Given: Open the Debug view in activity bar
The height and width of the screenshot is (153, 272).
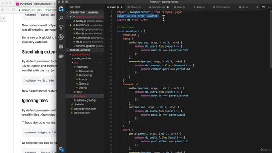Looking at the screenshot, I should point(61,37).
